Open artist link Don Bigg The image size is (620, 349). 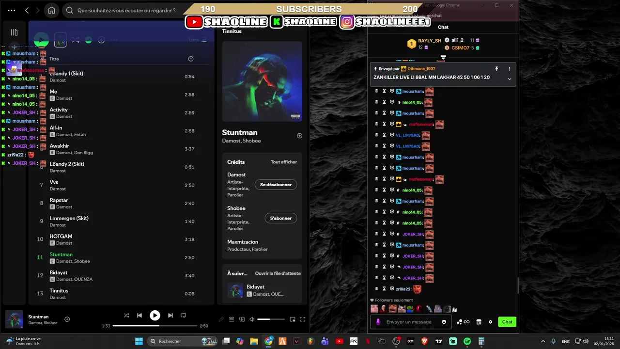83,153
